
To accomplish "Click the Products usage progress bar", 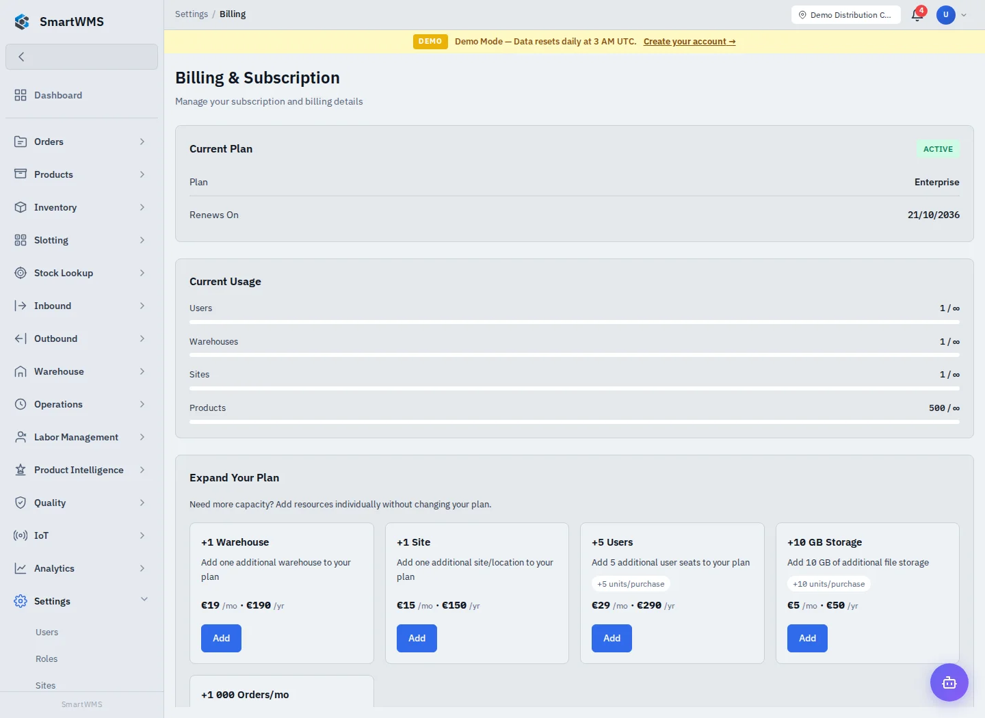I will tap(575, 421).
